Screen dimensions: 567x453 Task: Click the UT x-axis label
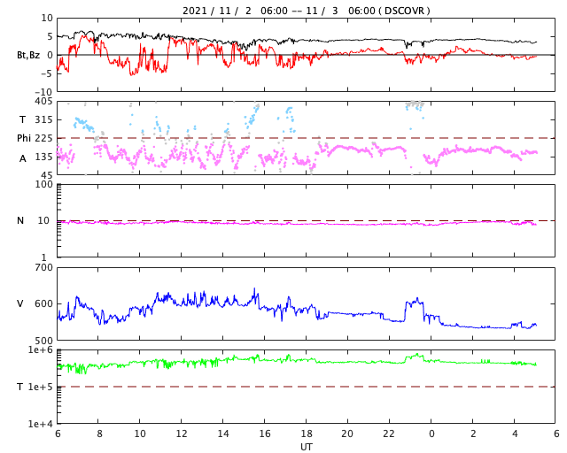(x=306, y=447)
